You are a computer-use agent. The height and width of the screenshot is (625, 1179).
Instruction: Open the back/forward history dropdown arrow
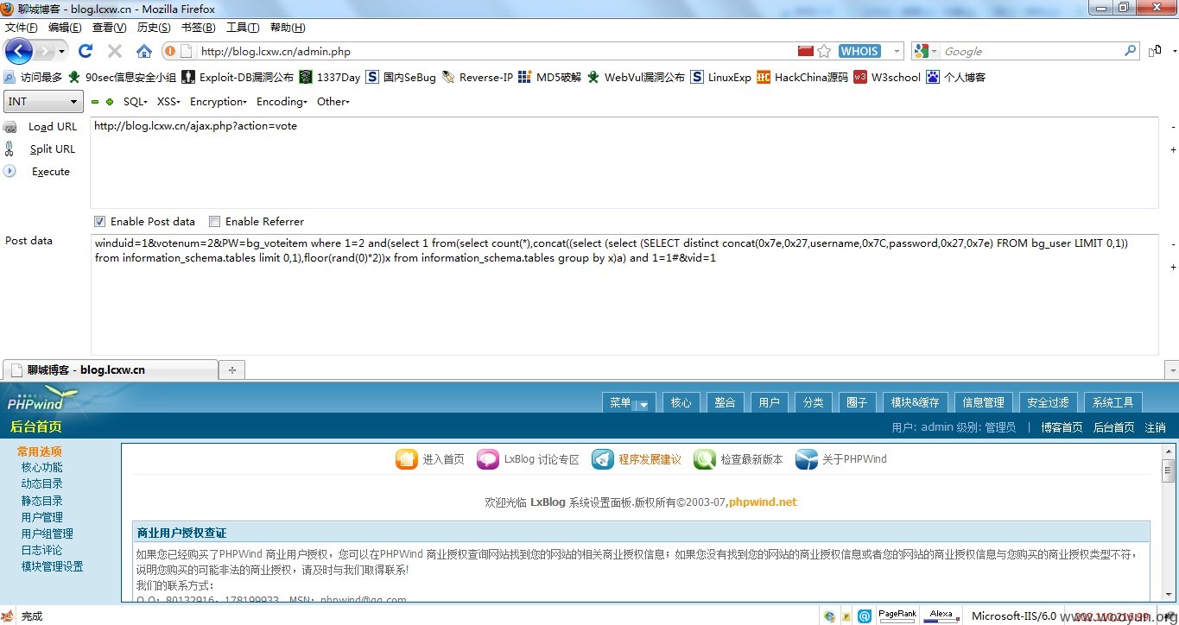click(61, 52)
